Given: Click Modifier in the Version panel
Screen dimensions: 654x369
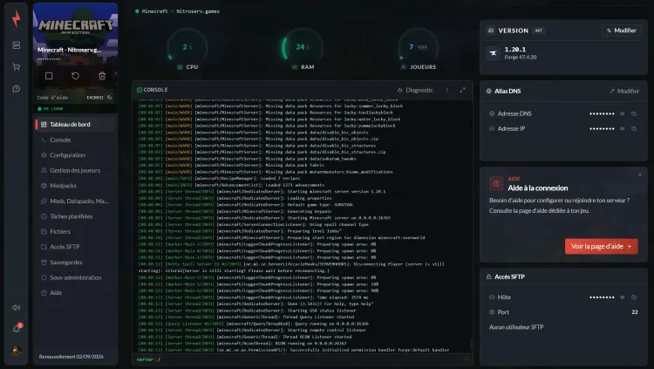Looking at the screenshot, I should point(622,31).
